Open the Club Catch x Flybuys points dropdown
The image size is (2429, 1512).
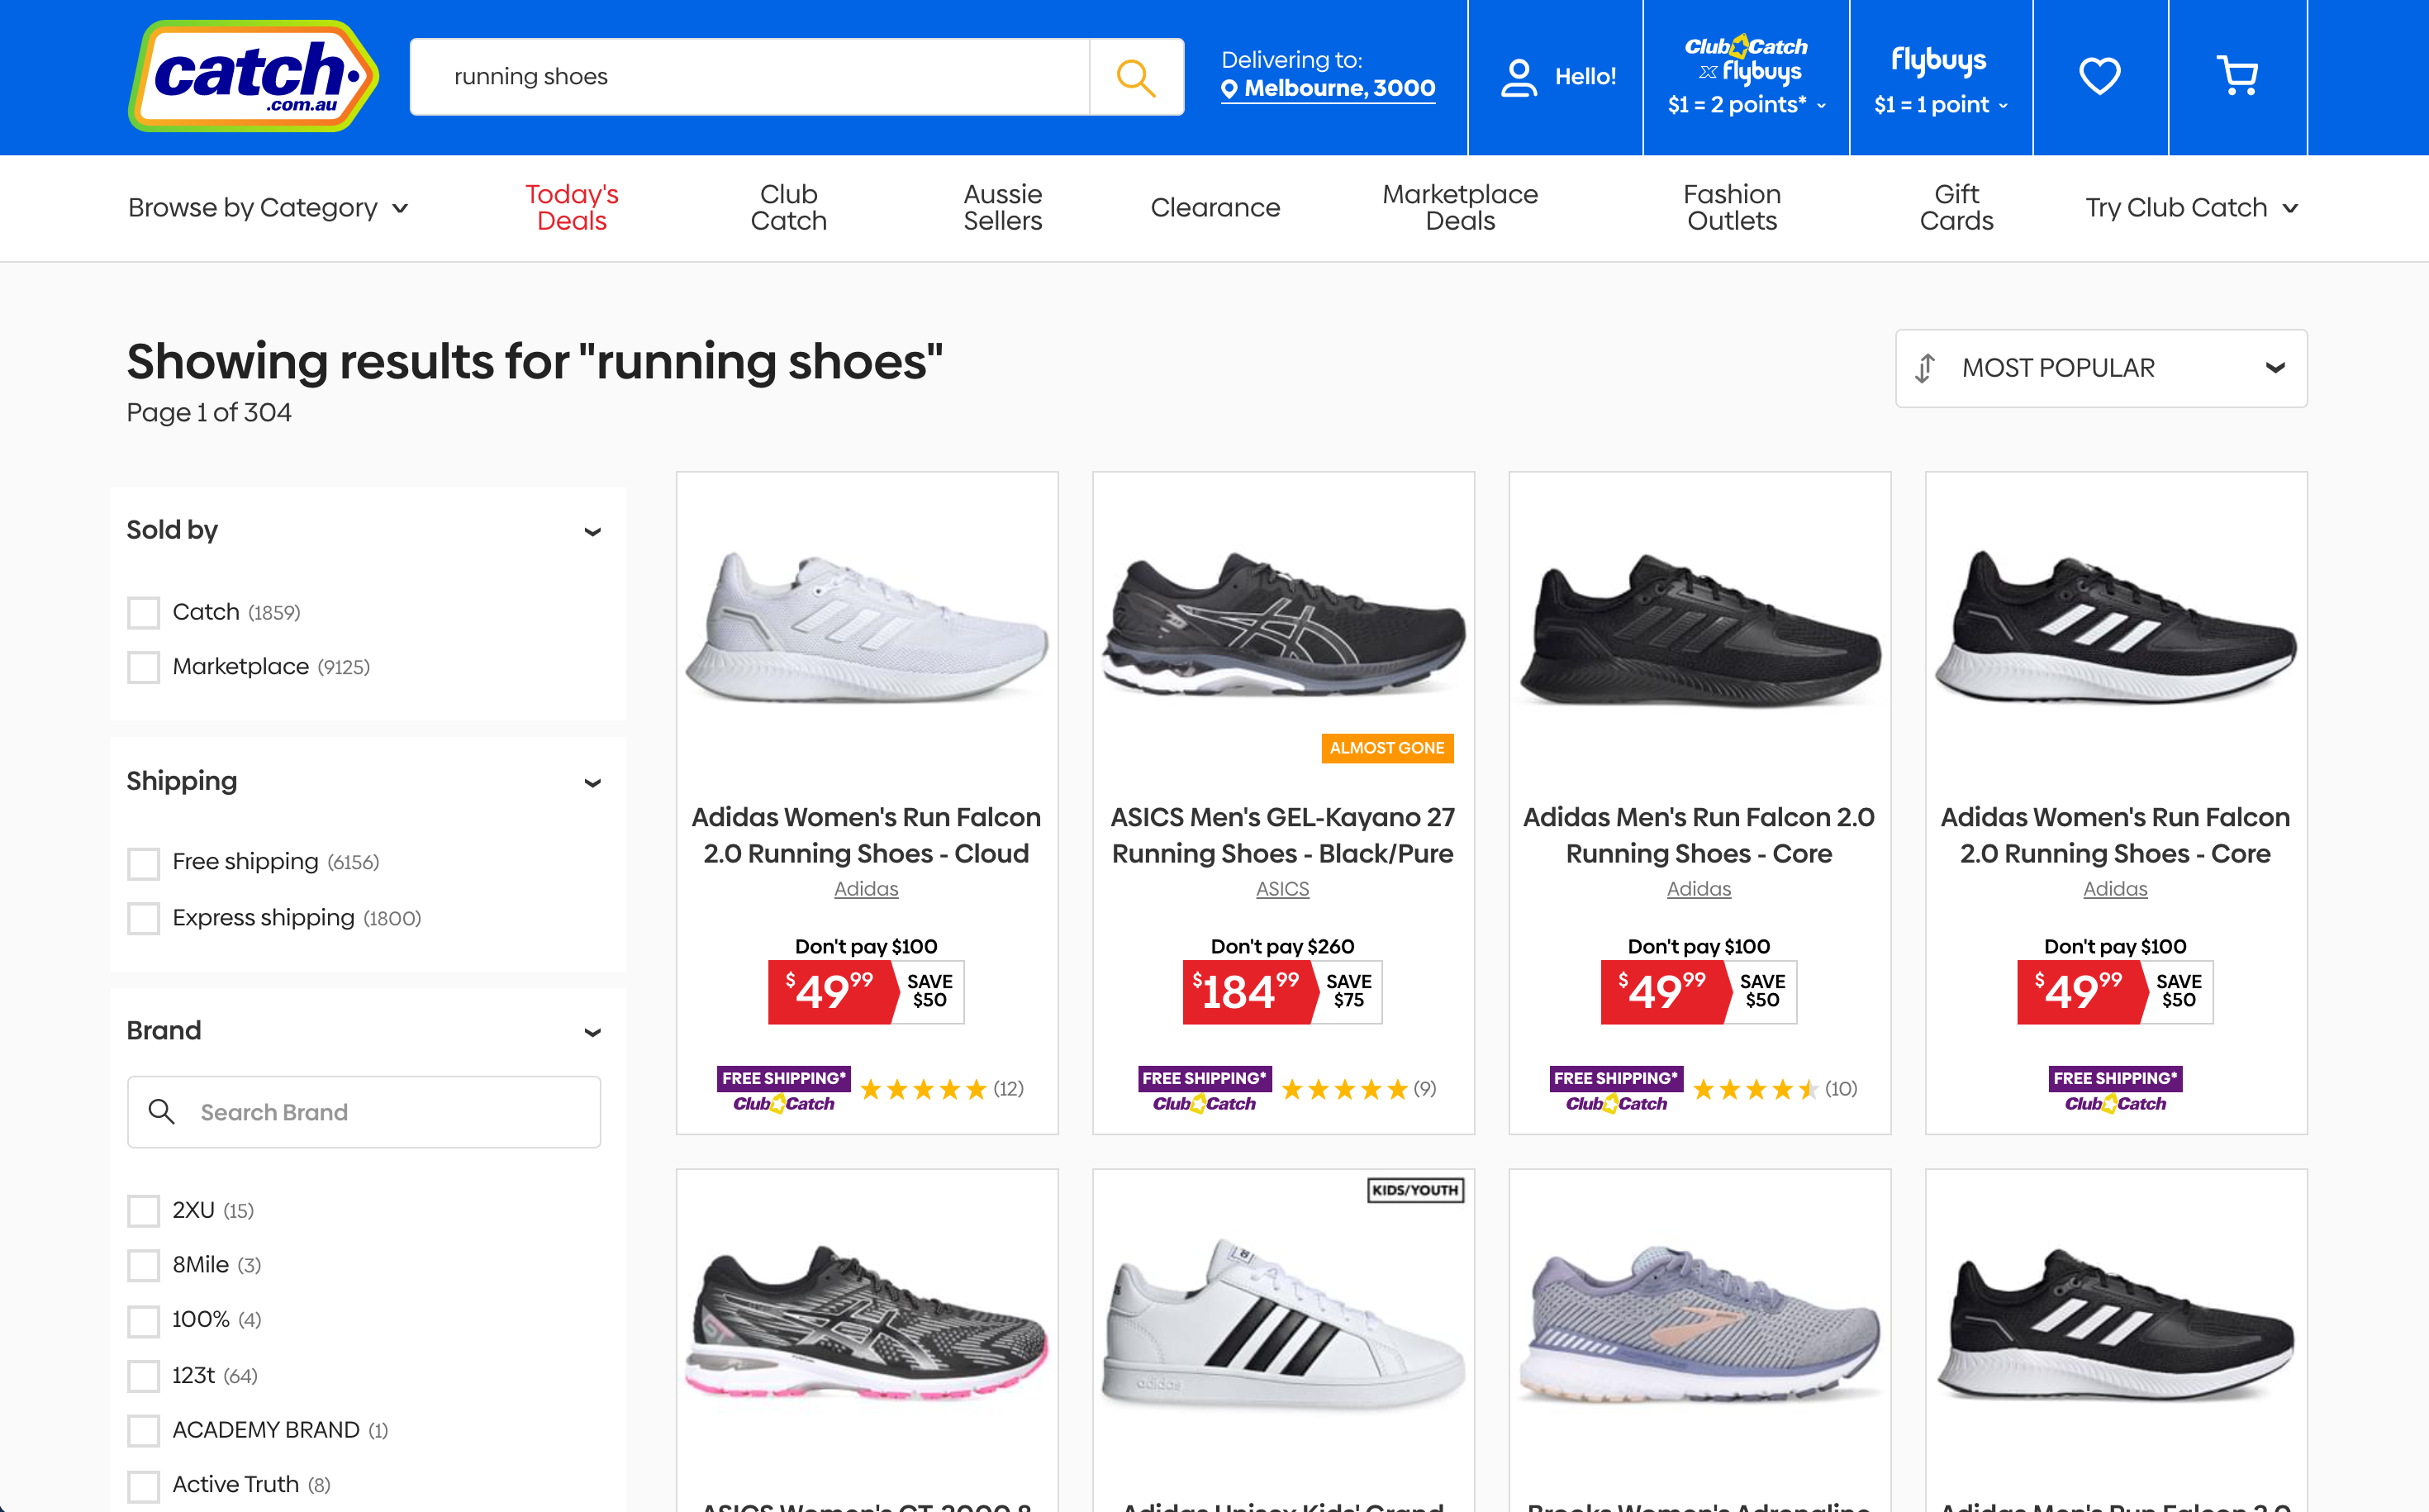(1746, 77)
